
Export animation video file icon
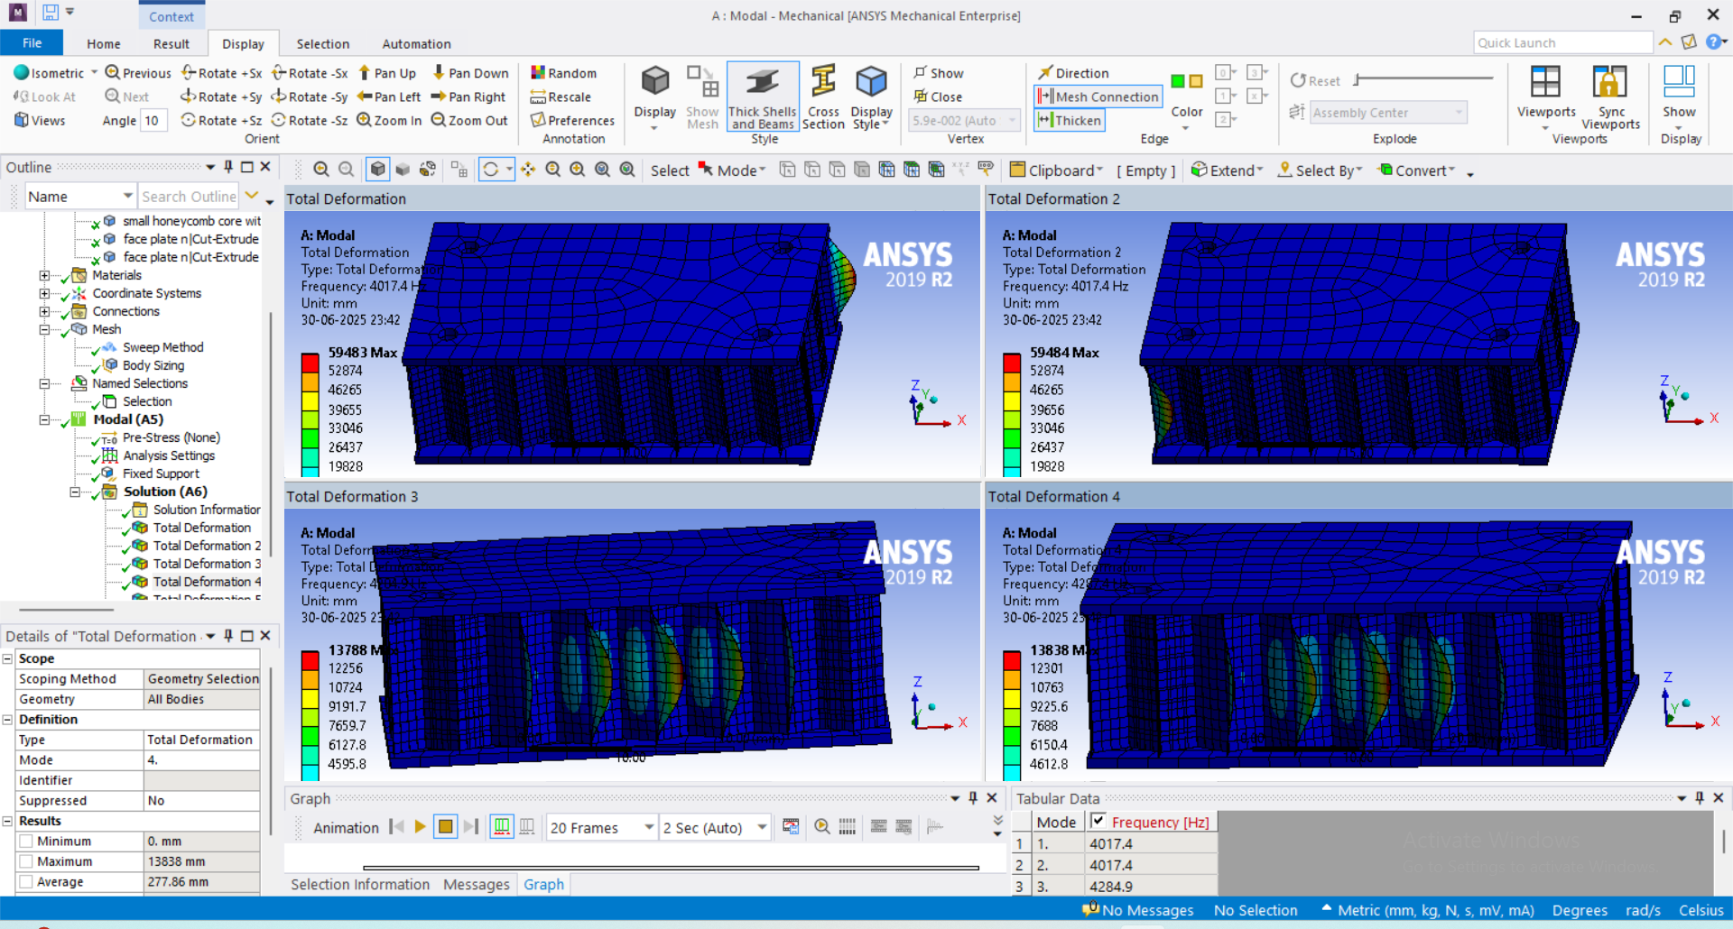tap(791, 826)
